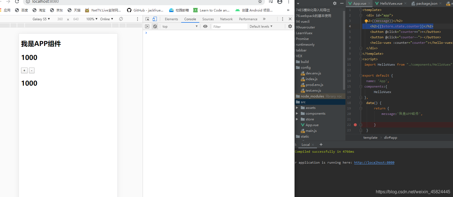Select the HelloVuex.vue editor tab
The height and width of the screenshot is (197, 453).
point(391,3)
